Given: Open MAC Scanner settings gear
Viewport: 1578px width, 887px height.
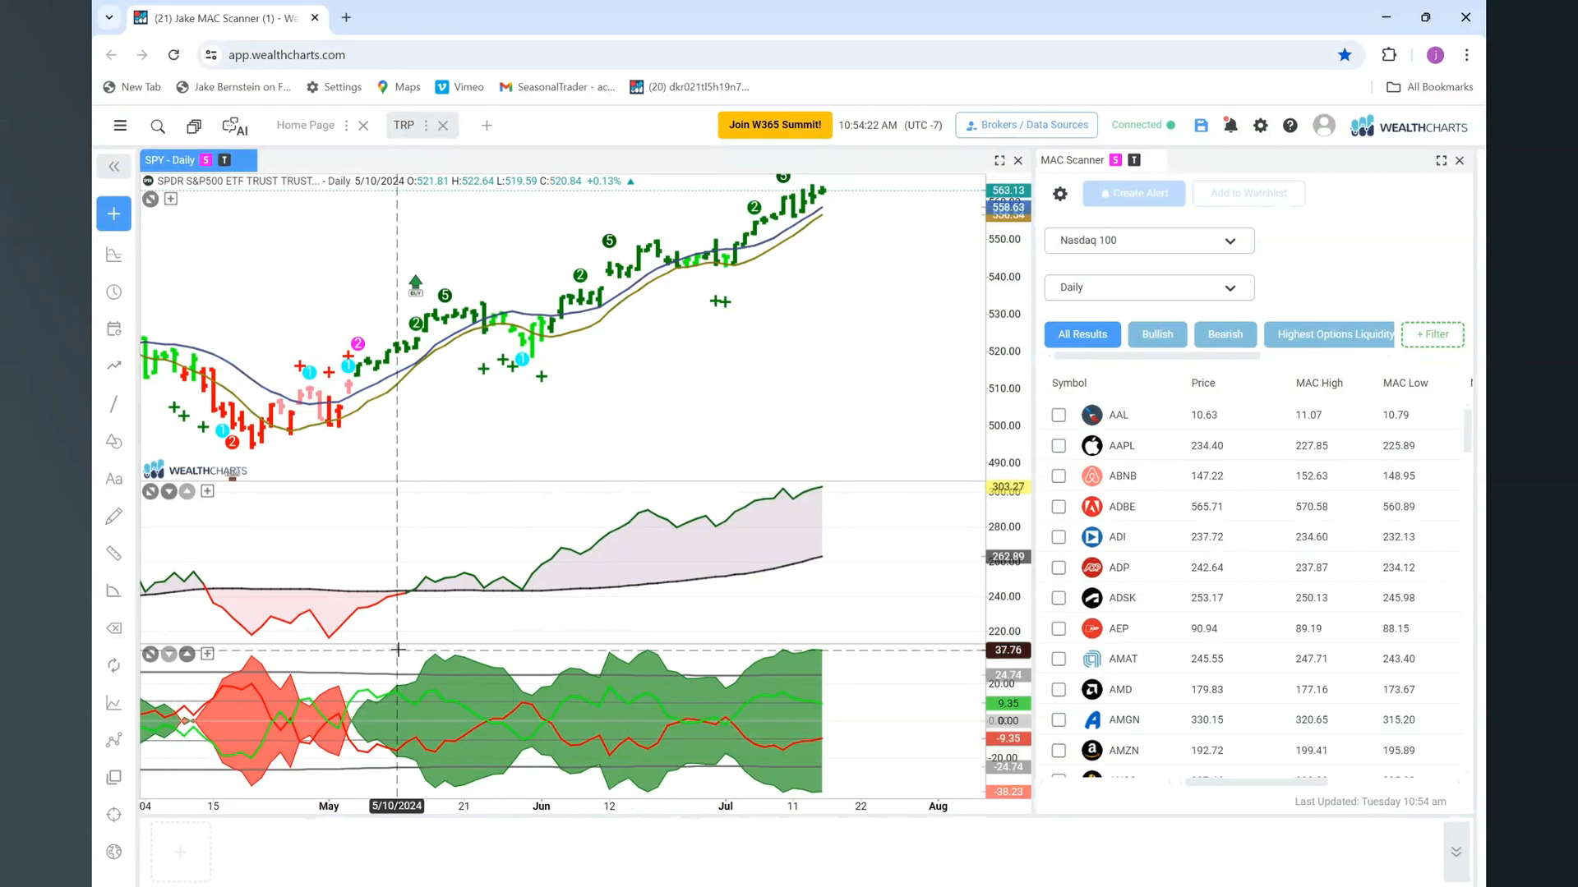Looking at the screenshot, I should (x=1060, y=194).
